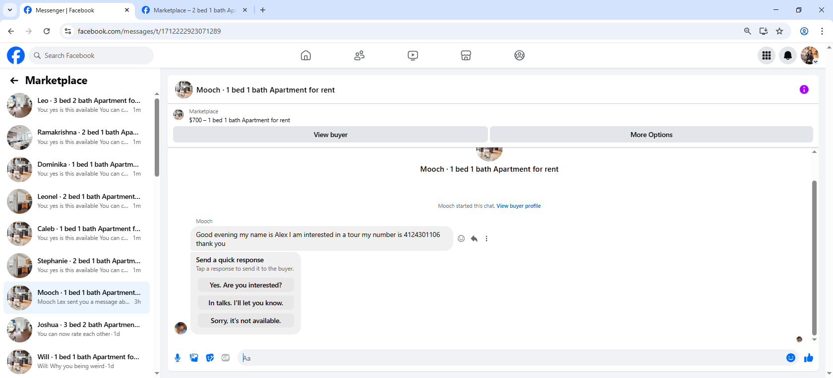The width and height of the screenshot is (833, 378).
Task: Focus the message text input field
Action: tap(511, 358)
